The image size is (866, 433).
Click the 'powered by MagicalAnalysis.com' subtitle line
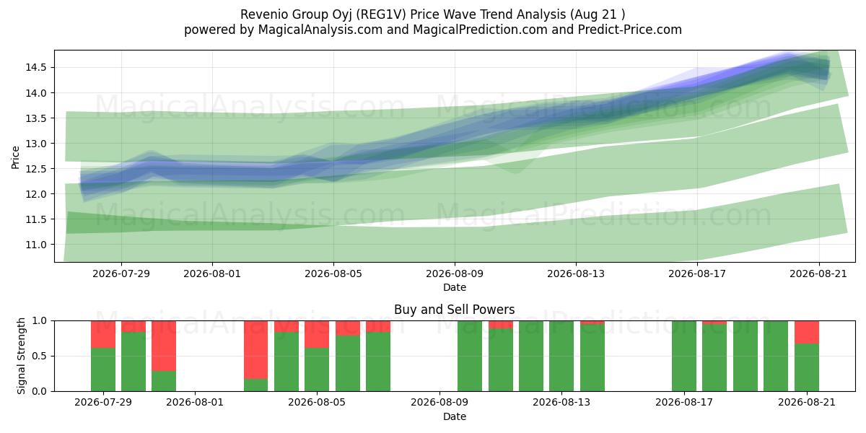433,30
